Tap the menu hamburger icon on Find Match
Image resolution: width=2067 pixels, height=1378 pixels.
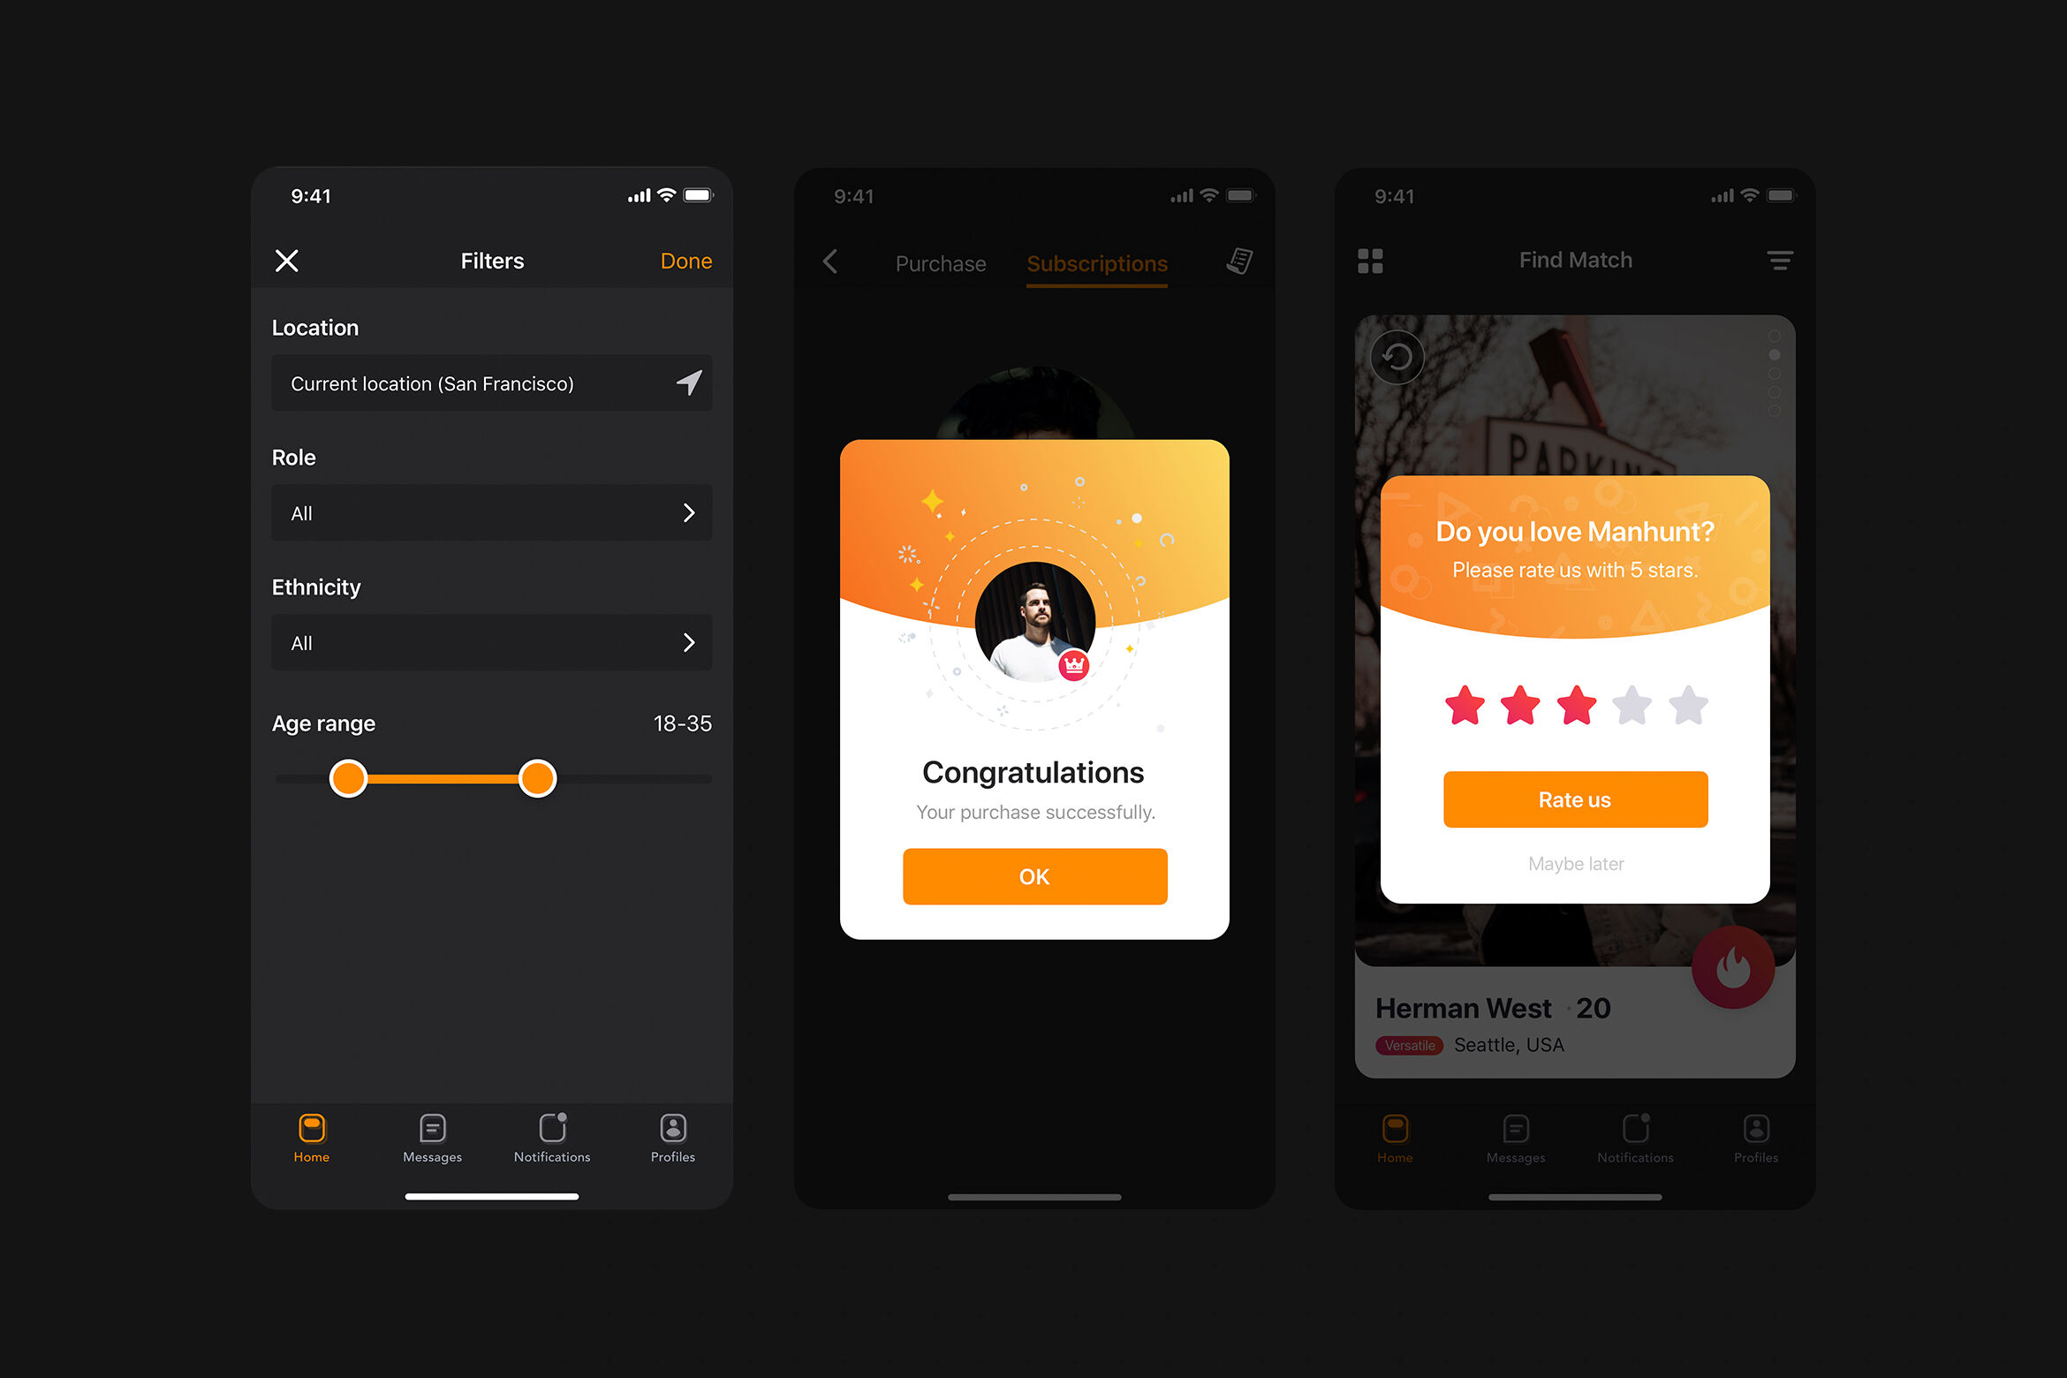1781,258
